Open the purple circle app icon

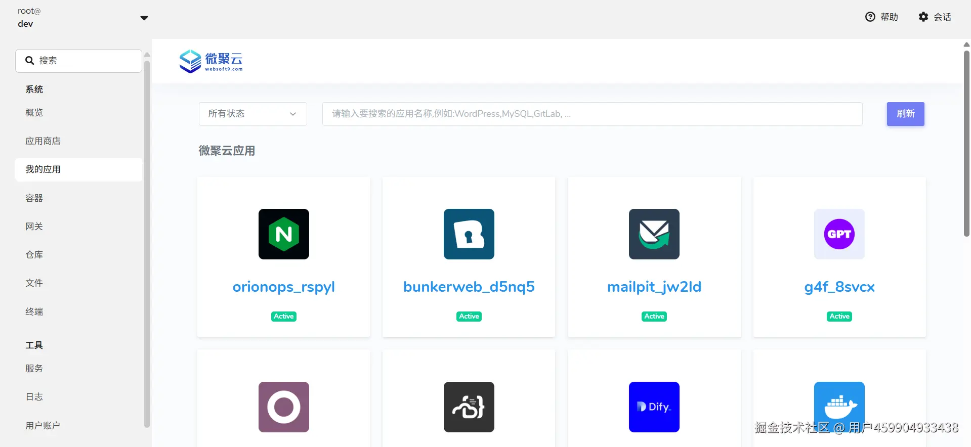tap(283, 407)
